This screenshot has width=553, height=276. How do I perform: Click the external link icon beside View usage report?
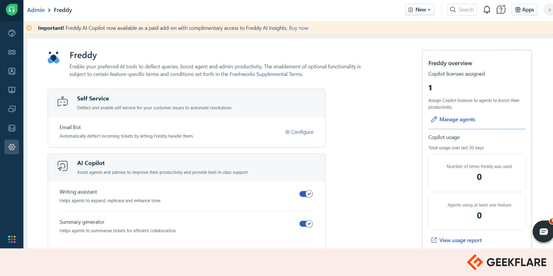[434, 240]
